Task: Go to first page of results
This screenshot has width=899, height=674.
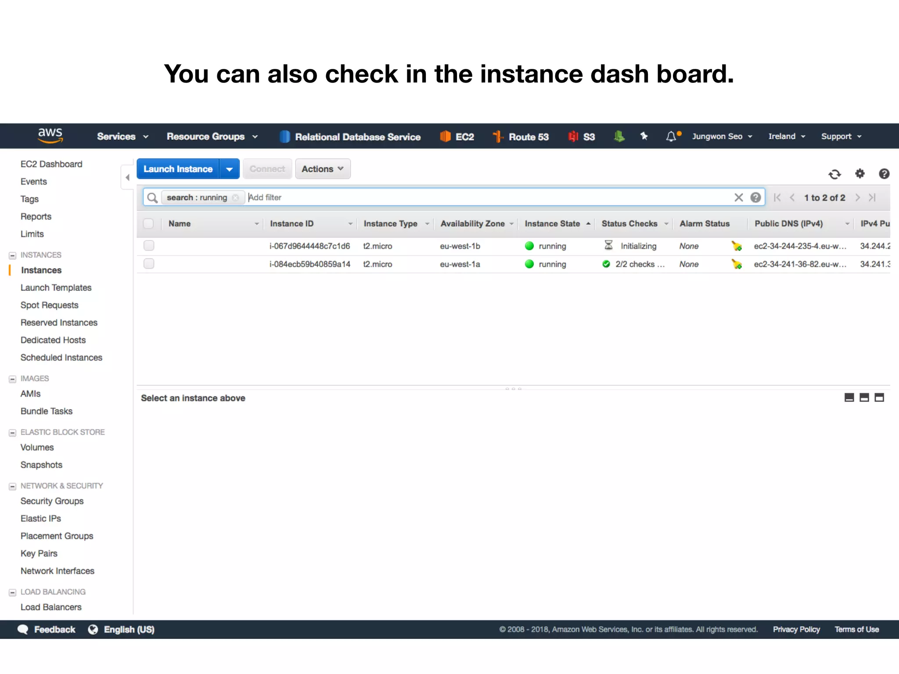Action: [x=777, y=197]
